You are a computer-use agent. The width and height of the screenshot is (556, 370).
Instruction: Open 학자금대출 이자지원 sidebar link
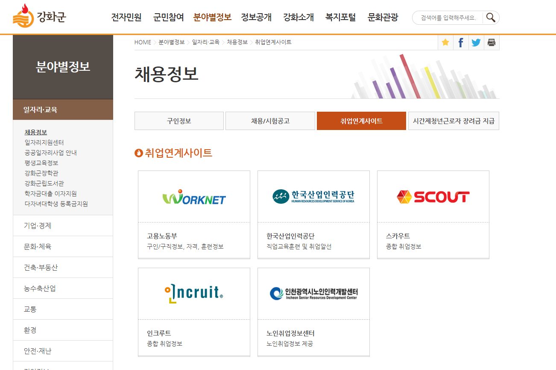point(51,194)
